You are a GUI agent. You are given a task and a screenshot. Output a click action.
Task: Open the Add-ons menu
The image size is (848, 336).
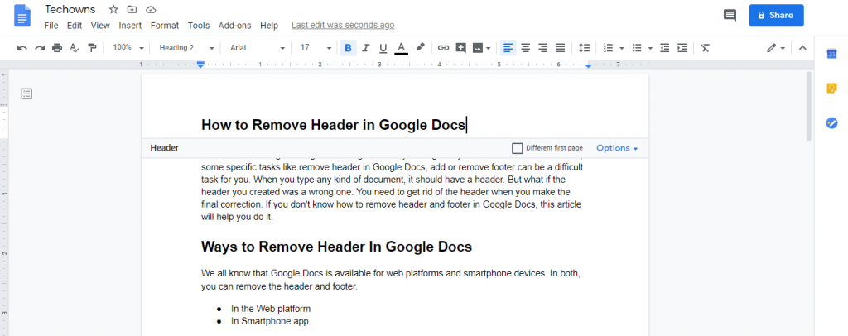click(x=234, y=26)
